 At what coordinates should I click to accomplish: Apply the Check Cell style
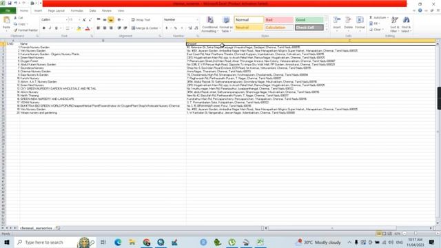309,28
